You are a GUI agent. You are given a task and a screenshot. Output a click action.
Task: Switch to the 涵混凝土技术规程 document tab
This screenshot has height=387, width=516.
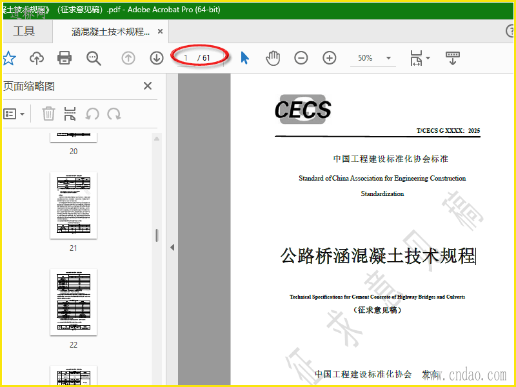pyautogui.click(x=110, y=32)
